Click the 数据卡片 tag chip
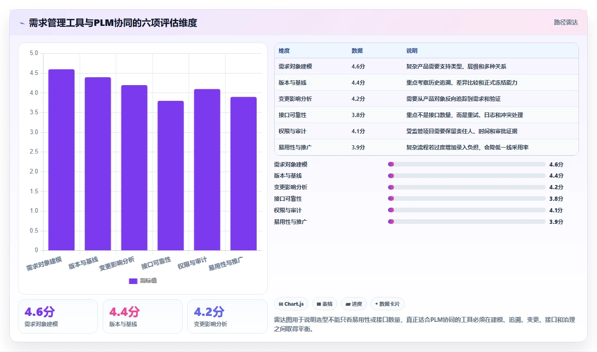Image resolution: width=597 pixels, height=352 pixels. 388,304
